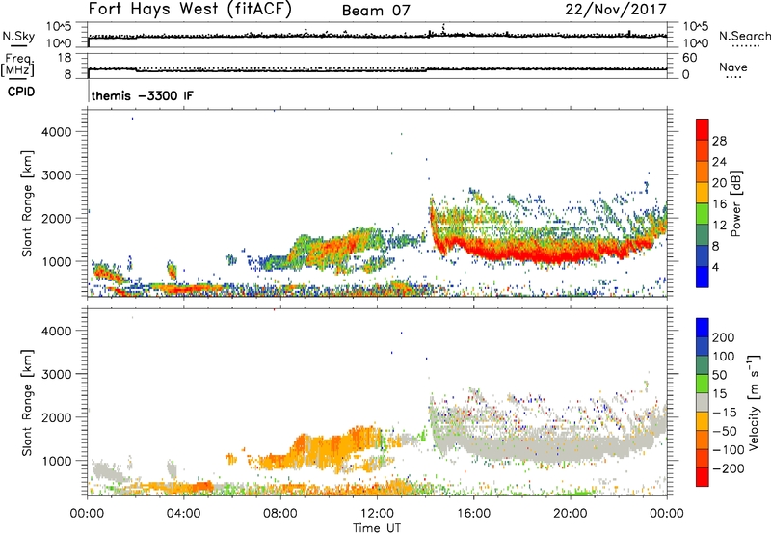Screen dimensions: 771x534
Task: Click the solid line sample under N.Sky
Action: pos(18,46)
